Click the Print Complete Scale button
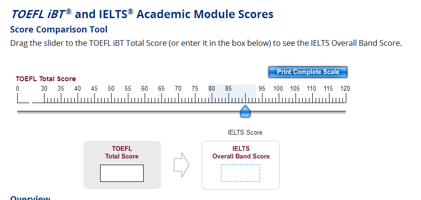 click(308, 72)
